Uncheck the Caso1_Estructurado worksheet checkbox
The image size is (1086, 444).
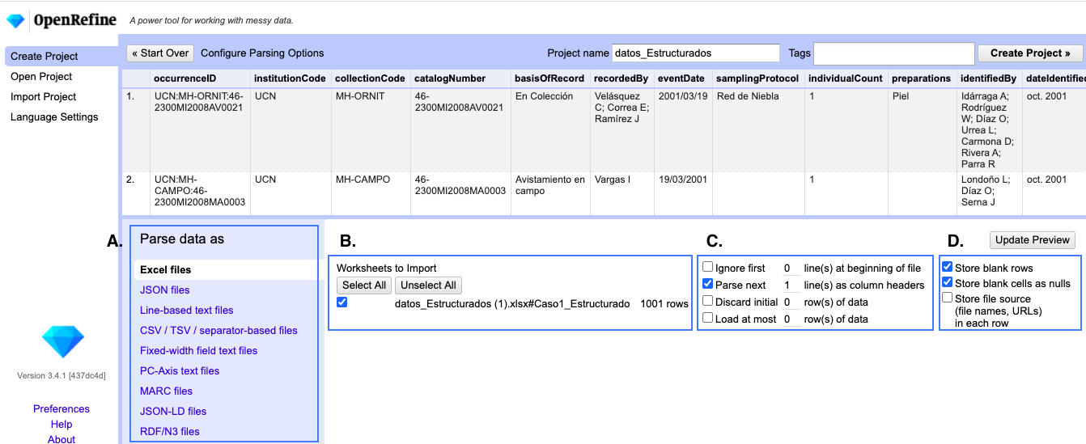click(x=342, y=302)
